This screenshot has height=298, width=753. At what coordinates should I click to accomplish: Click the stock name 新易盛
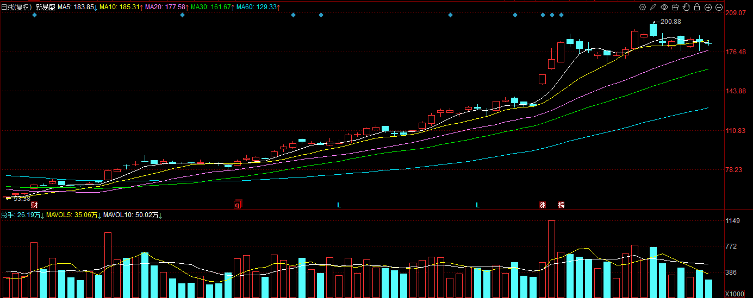click(x=46, y=7)
